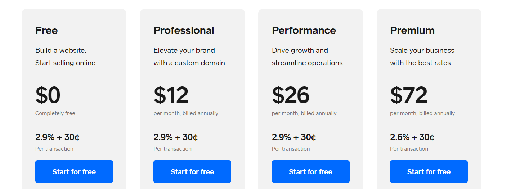Image resolution: width=511 pixels, height=189 pixels.
Task: Click 'Drive growth and' description text
Action: pos(300,50)
